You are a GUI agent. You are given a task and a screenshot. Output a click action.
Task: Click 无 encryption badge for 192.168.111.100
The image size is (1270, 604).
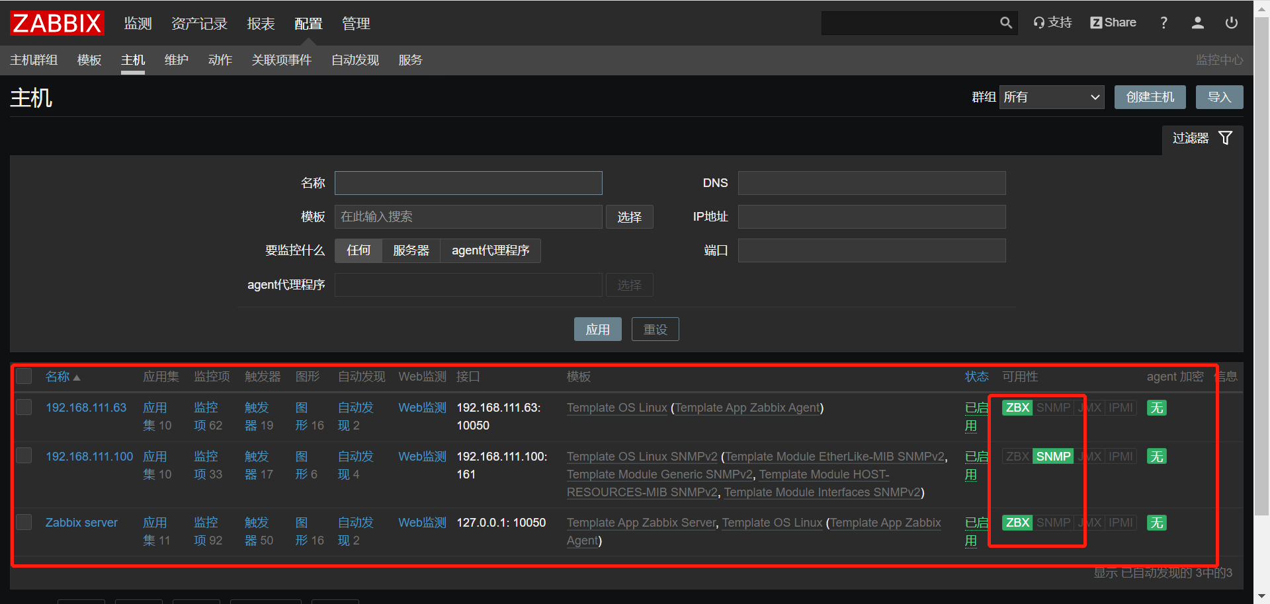coord(1156,457)
